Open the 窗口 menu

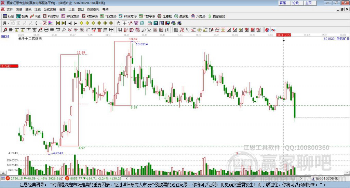[x=81, y=9]
